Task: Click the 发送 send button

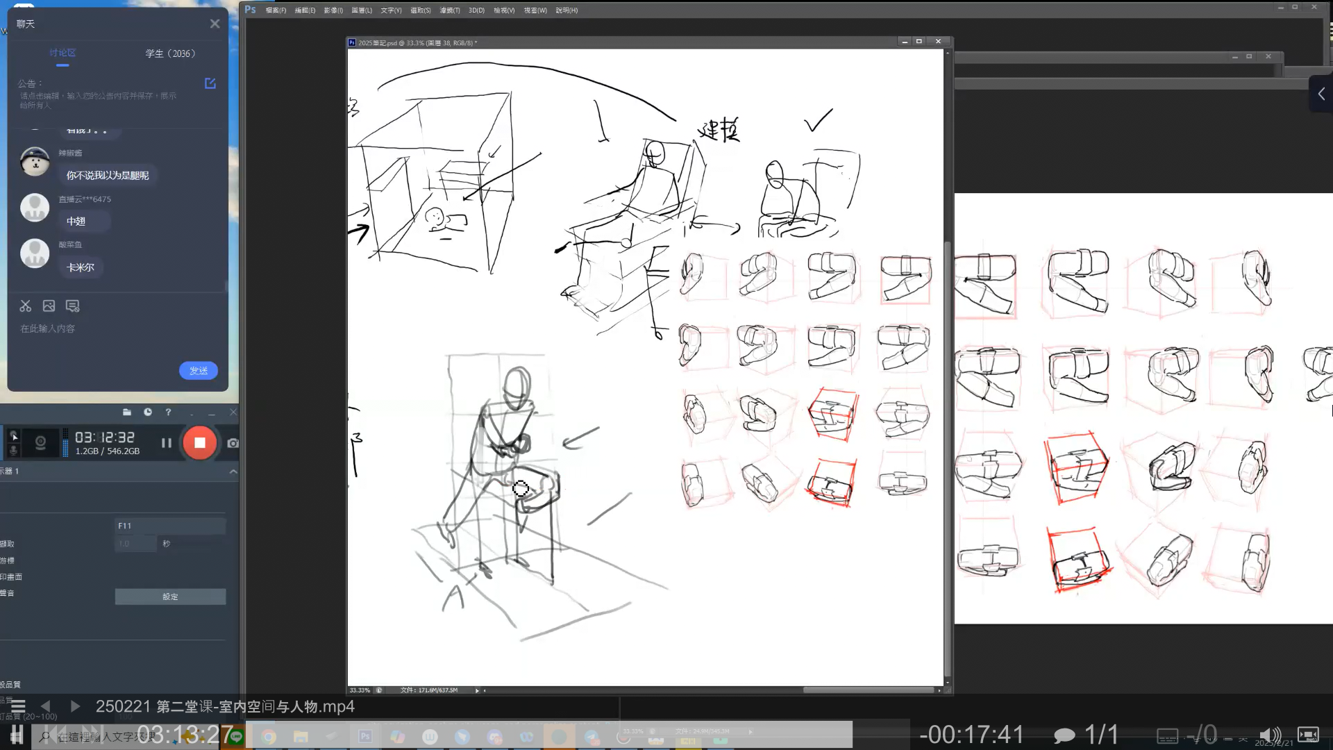Action: (199, 371)
